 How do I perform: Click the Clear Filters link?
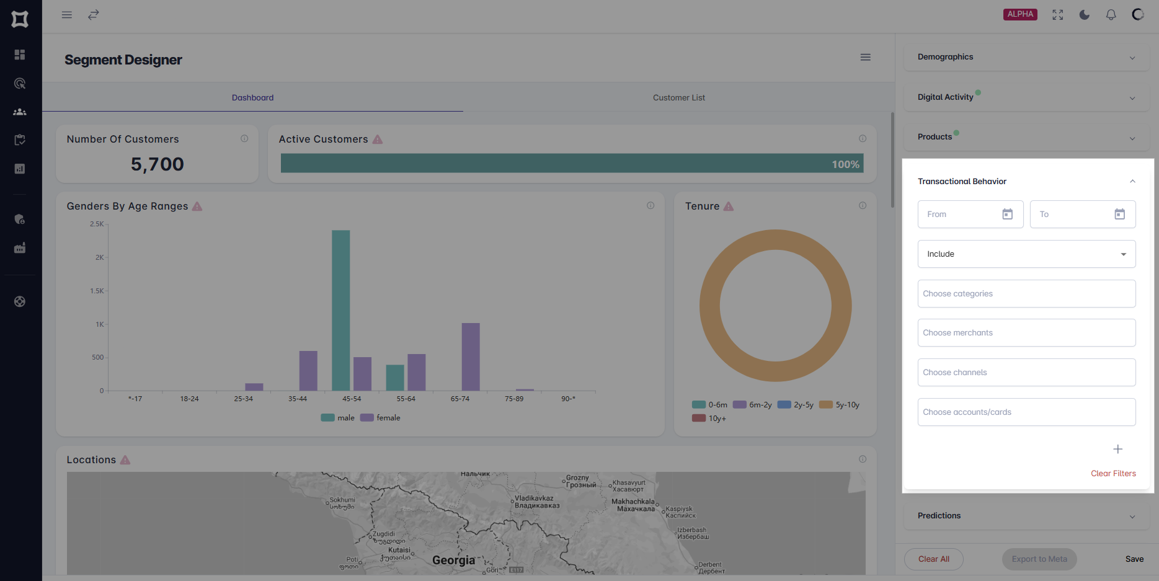point(1113,473)
